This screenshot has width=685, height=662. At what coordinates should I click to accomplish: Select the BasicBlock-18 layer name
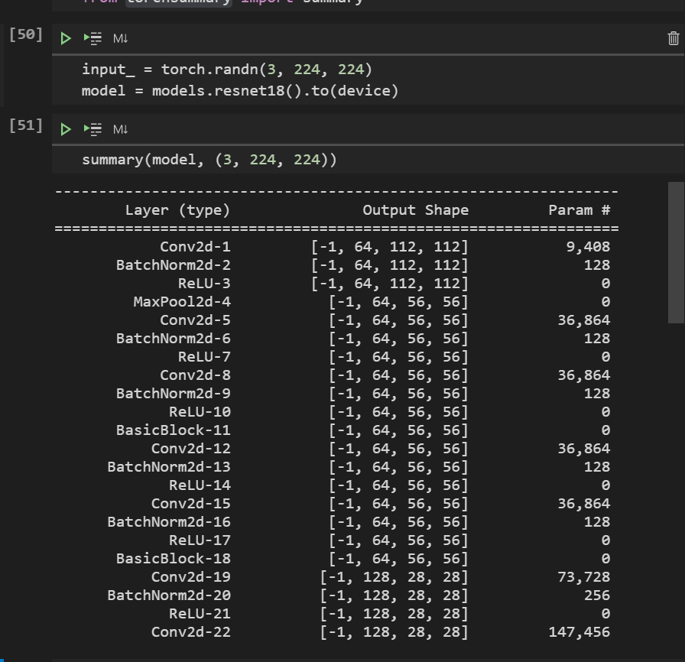coord(173,559)
